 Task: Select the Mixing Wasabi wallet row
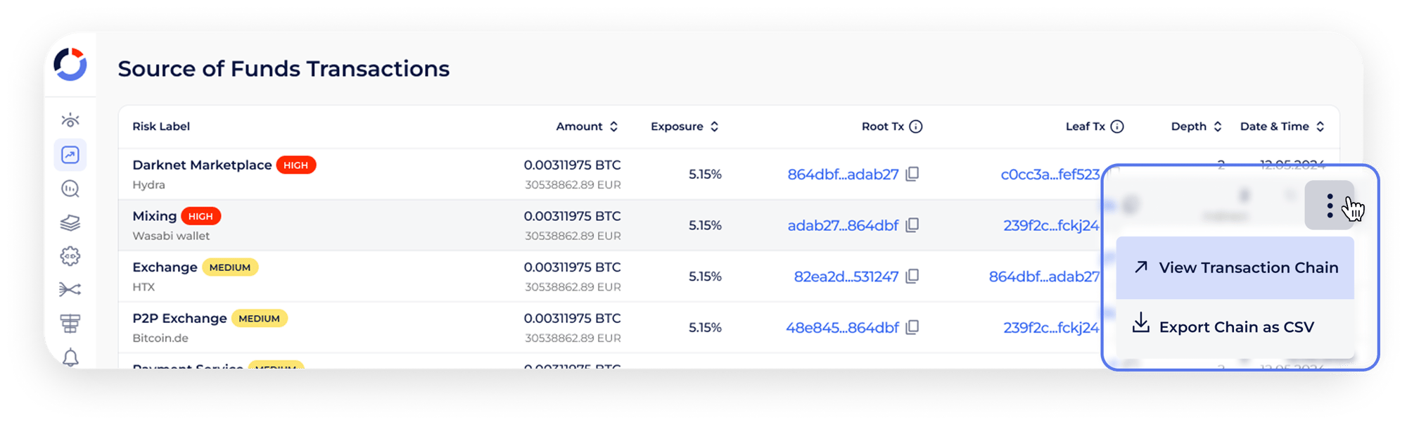click(x=352, y=225)
